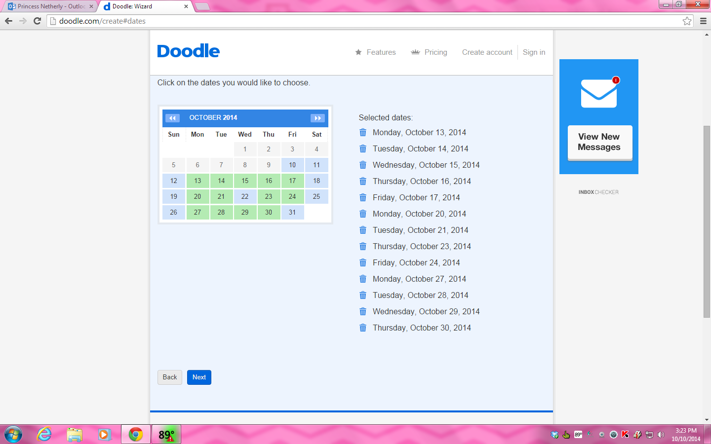
Task: Go to previous month in calendar
Action: pos(172,118)
